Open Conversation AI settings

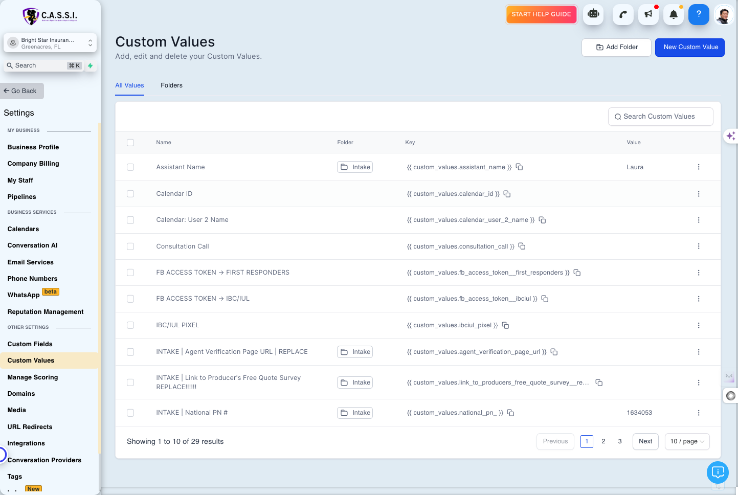33,245
